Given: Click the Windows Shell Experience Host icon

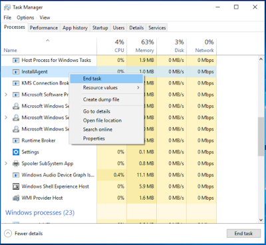Looking at the screenshot, I should click(16, 186).
